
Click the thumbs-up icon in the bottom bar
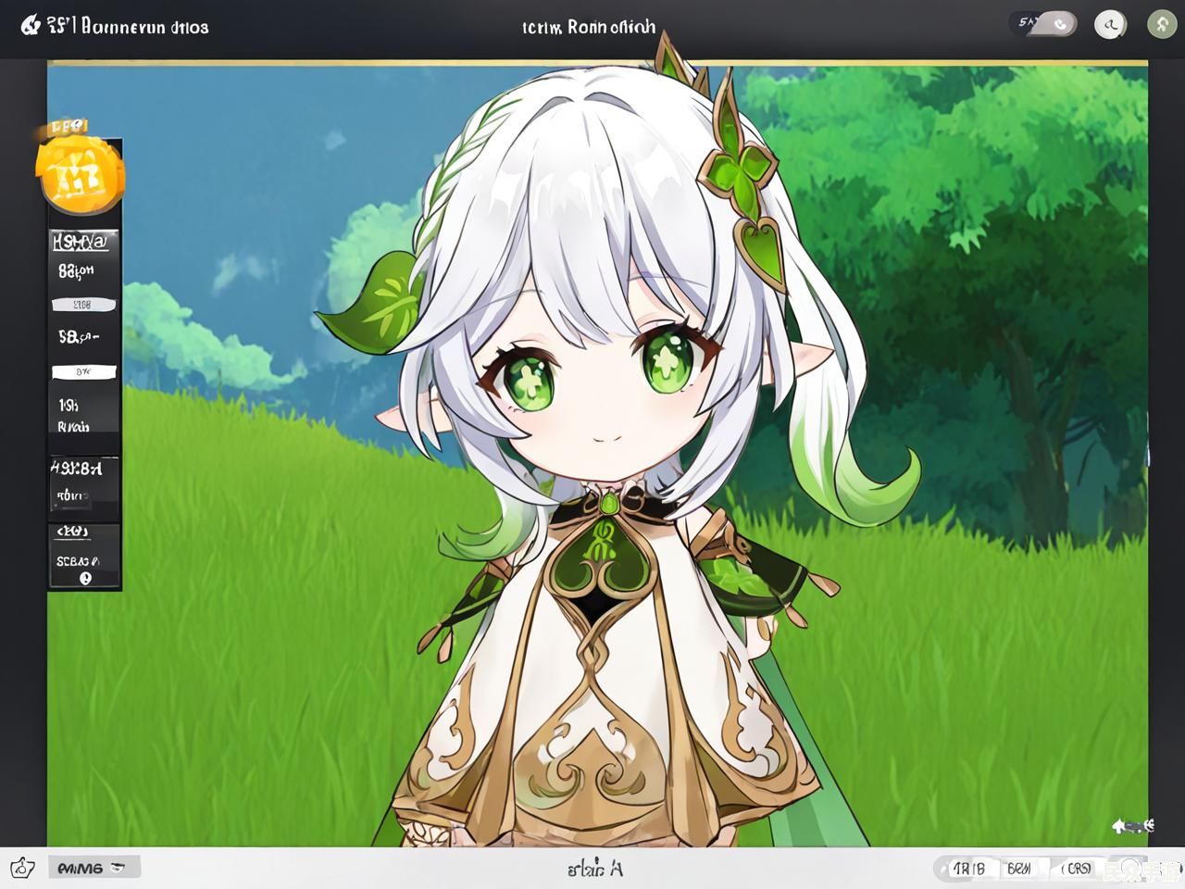click(x=22, y=868)
